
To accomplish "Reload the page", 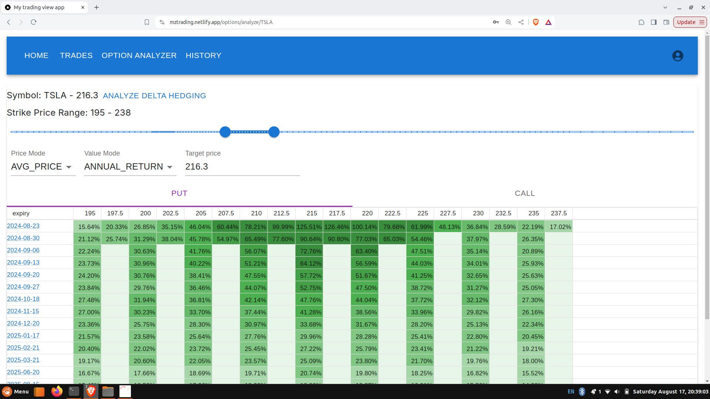I will pyautogui.click(x=34, y=22).
